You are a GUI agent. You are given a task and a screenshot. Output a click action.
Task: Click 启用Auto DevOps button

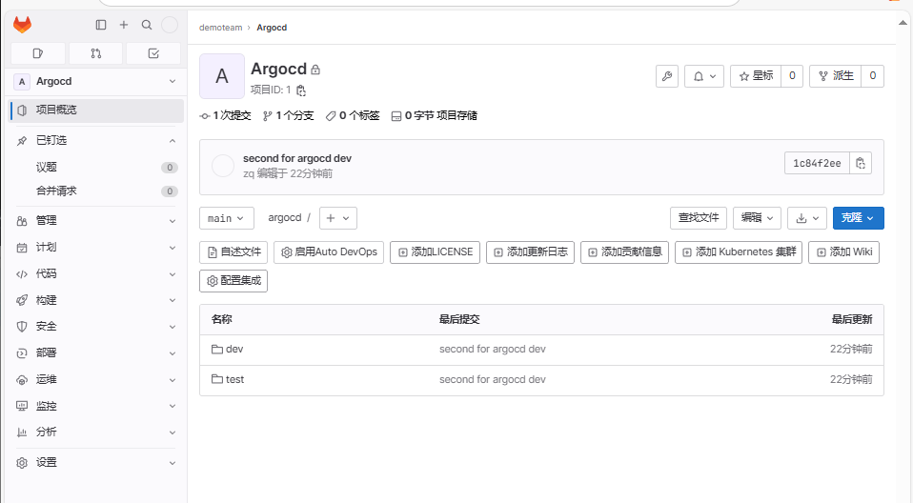pyautogui.click(x=329, y=252)
